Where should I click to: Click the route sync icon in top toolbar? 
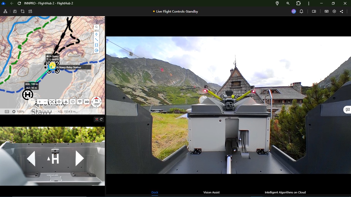coord(23,11)
